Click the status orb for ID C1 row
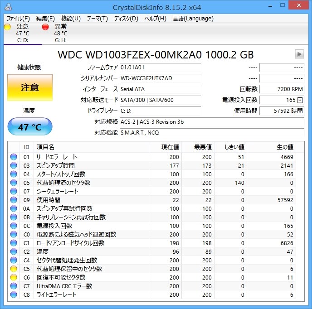Image resolution: width=312 pixels, height=309 pixels. 14,243
